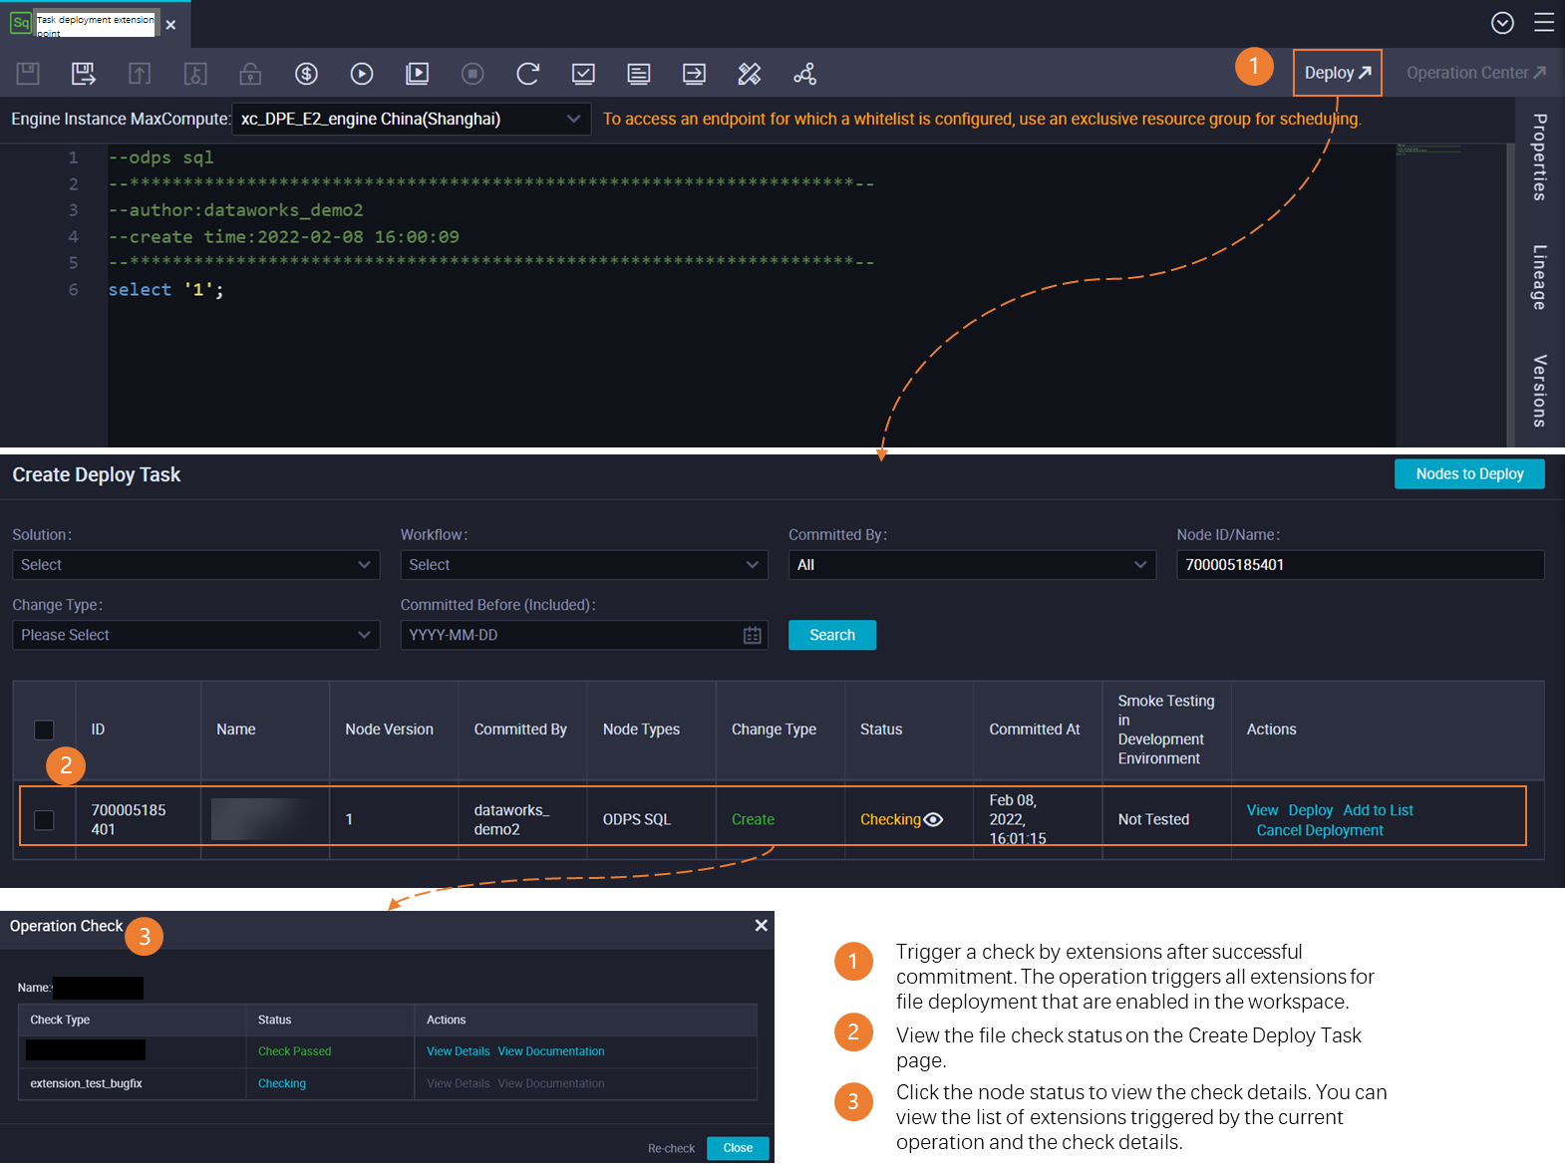The height and width of the screenshot is (1167, 1565).
Task: Open the Workflow dropdown
Action: [x=584, y=565]
